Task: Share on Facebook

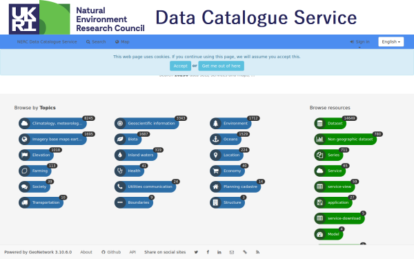Action: 208,252
